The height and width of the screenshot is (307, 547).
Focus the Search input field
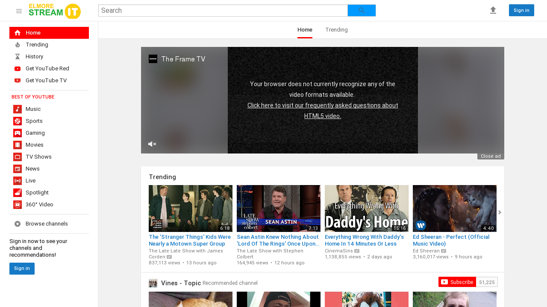223,10
